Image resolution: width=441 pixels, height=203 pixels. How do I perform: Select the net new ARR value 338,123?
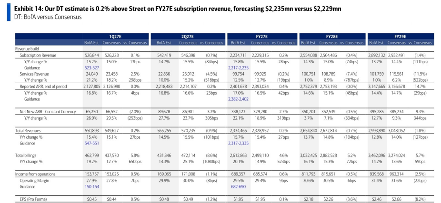click(x=238, y=111)
